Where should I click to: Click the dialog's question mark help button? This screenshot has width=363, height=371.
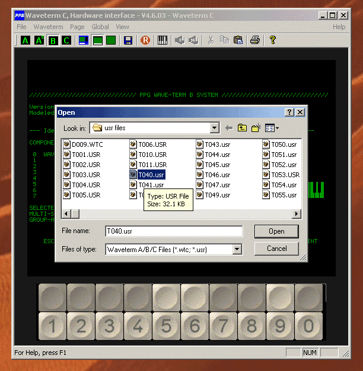click(x=289, y=112)
